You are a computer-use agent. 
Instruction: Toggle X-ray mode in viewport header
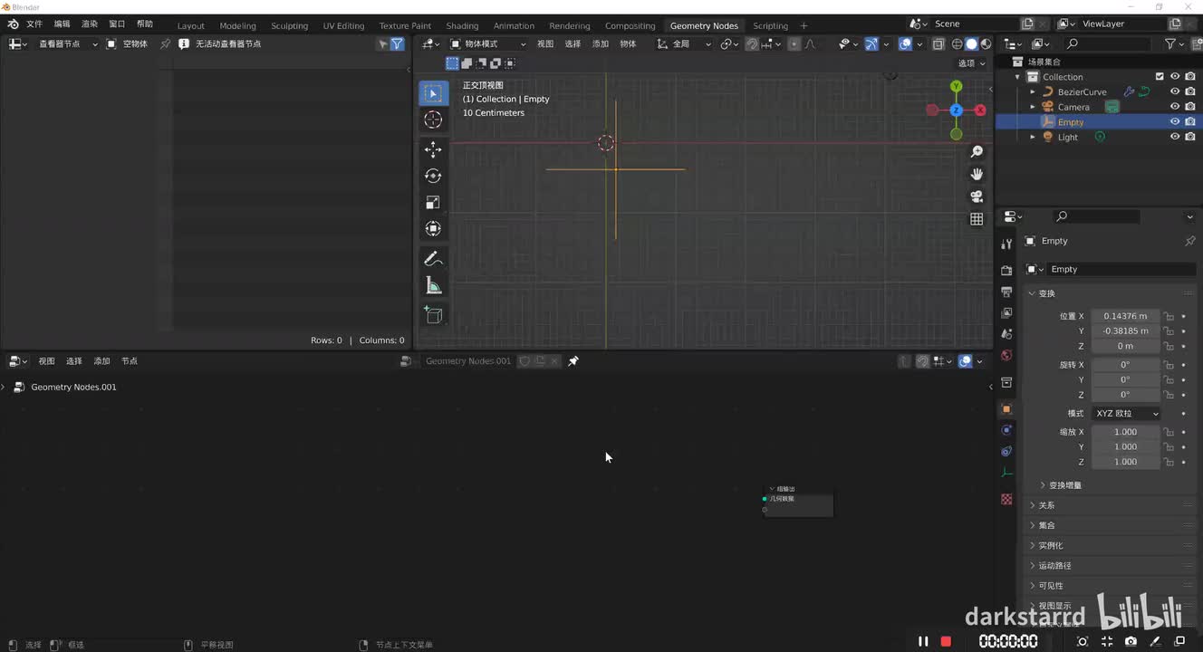938,43
